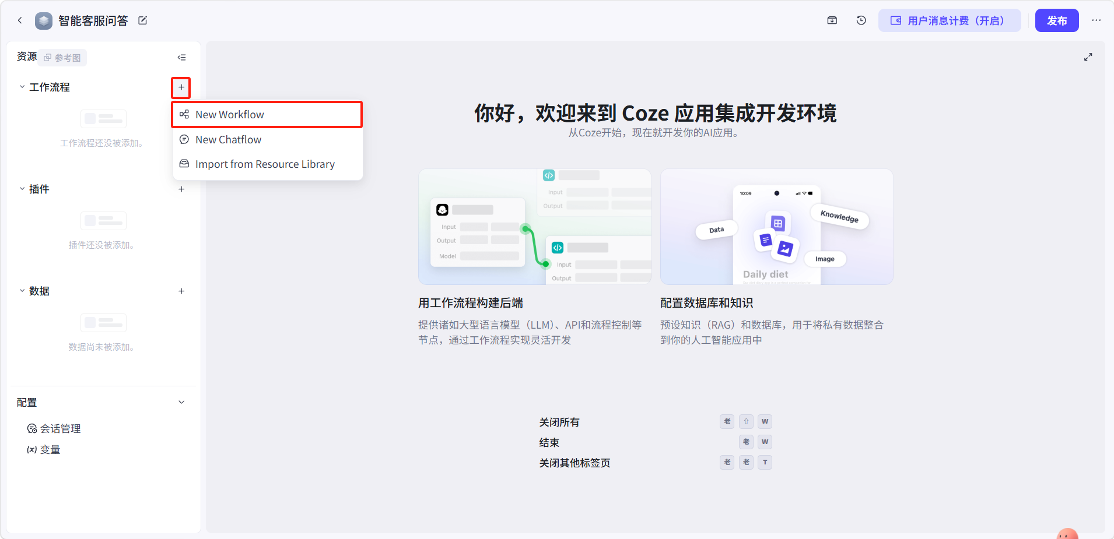Click the 发布 publish button
This screenshot has height=539, width=1114.
(1057, 20)
